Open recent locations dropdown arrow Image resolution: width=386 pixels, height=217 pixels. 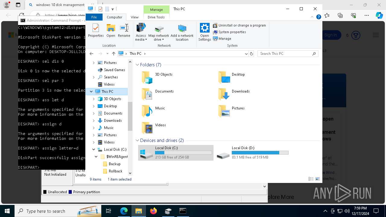click(107, 54)
